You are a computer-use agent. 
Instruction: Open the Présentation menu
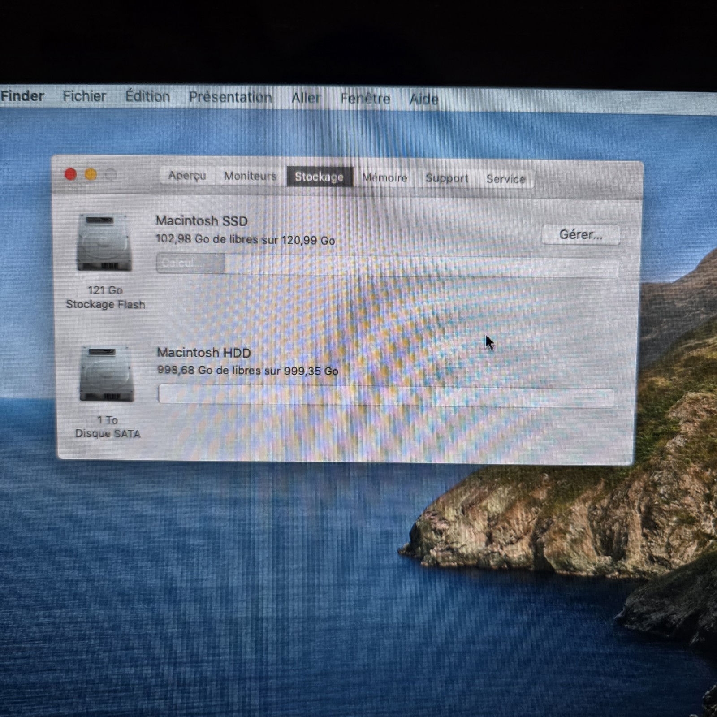coord(230,97)
